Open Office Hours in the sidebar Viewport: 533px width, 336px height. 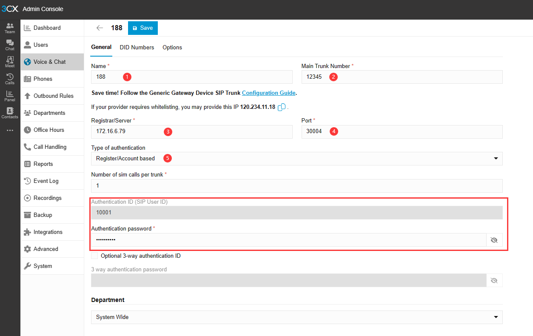52,130
